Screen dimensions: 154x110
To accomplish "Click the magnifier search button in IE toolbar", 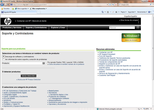I will 151,5.
